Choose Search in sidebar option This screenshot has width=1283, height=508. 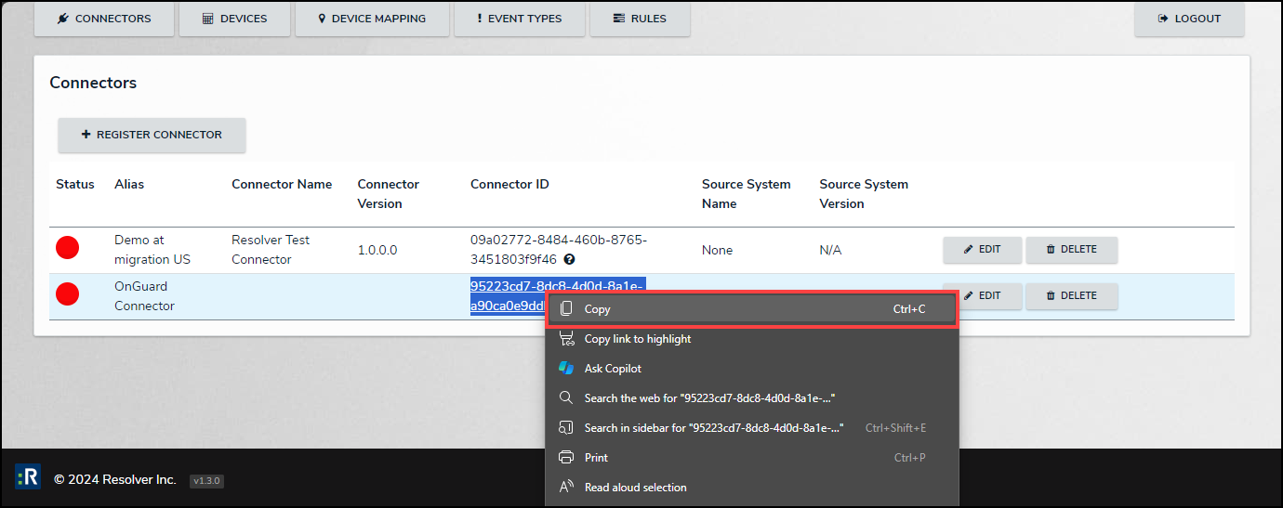coord(713,428)
